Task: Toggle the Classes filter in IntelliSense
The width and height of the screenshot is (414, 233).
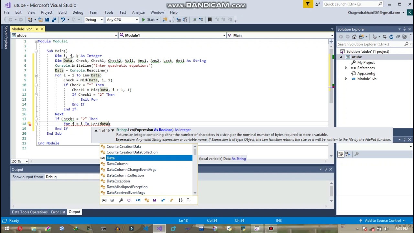Action: click(147, 200)
